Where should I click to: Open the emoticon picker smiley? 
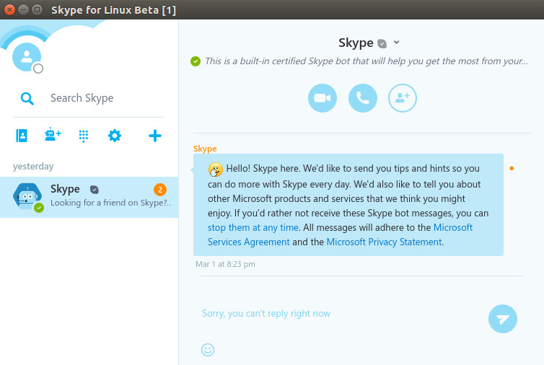tap(208, 350)
